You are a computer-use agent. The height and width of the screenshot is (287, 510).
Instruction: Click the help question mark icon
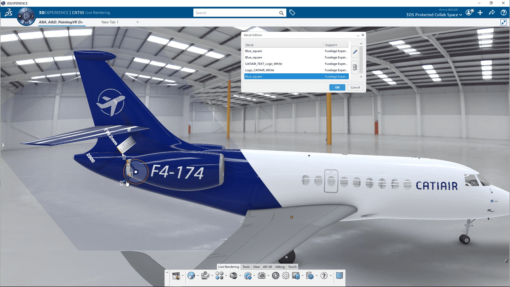click(x=324, y=276)
